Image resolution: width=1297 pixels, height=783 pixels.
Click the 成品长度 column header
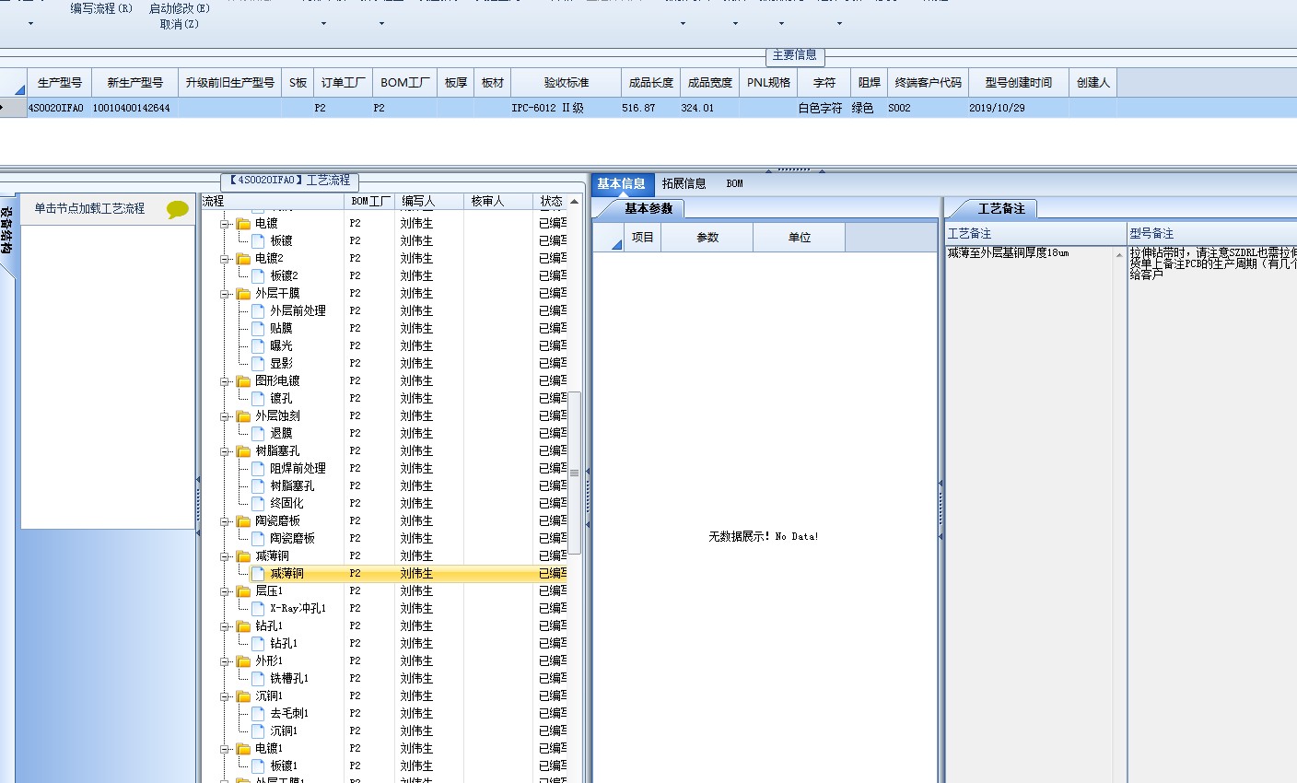click(x=651, y=83)
